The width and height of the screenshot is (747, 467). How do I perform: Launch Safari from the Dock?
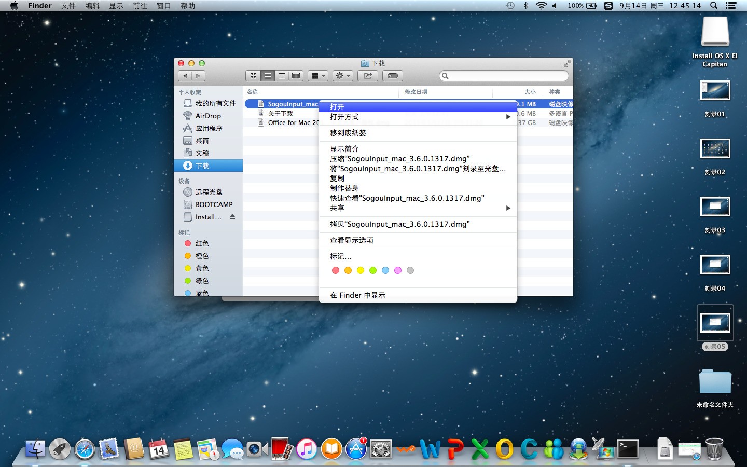(x=85, y=449)
